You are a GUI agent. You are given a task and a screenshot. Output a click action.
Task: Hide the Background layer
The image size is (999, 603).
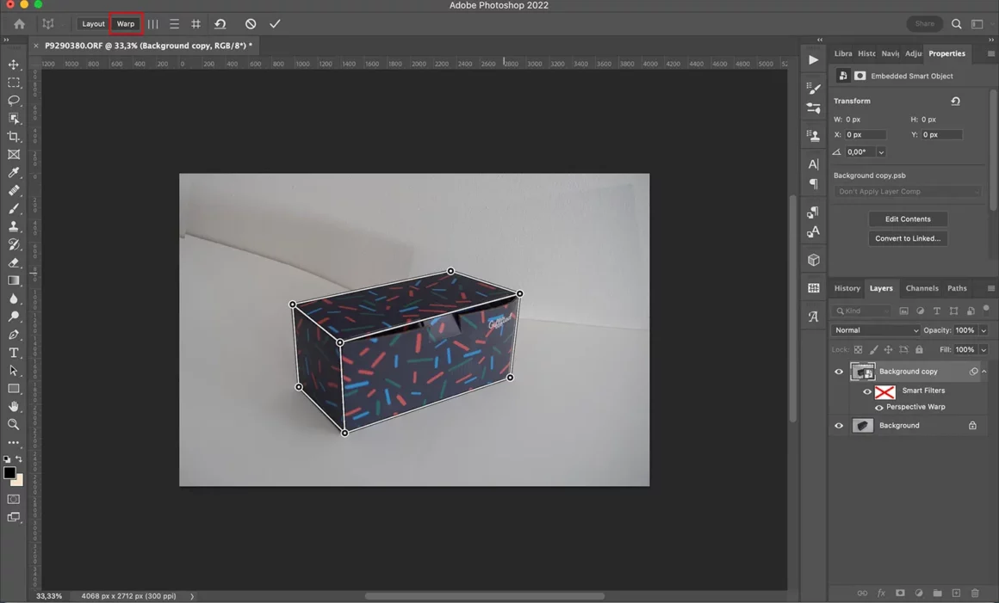839,426
